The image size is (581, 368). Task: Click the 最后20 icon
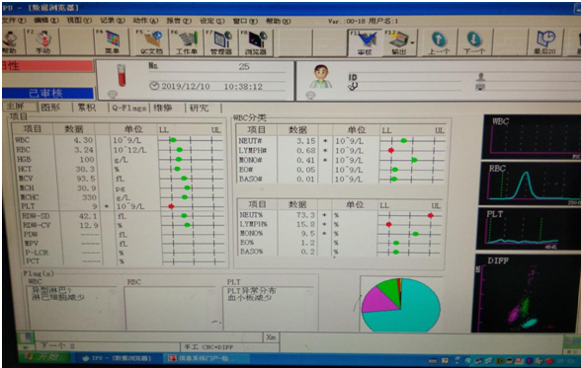(x=544, y=41)
